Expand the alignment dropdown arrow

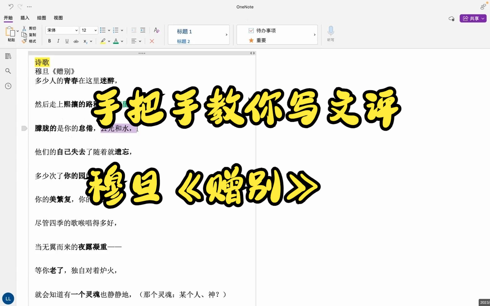[140, 41]
